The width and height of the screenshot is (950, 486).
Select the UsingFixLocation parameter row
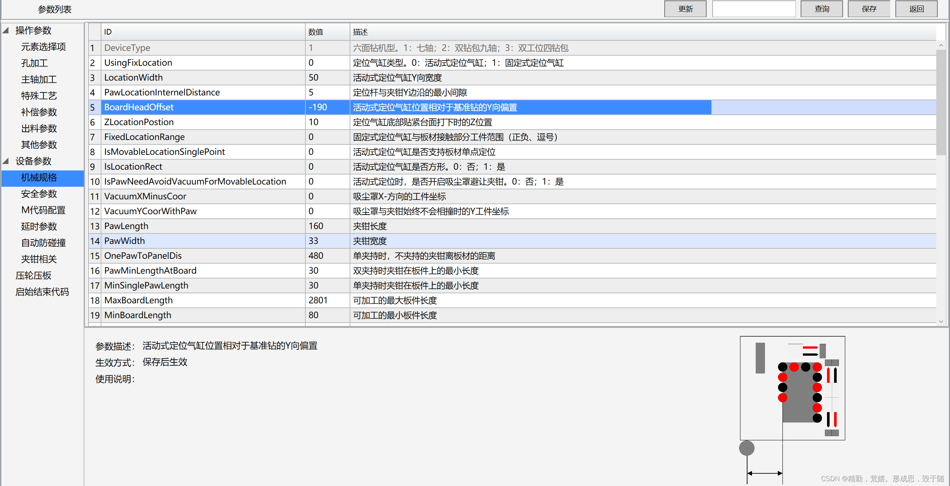[x=512, y=63]
